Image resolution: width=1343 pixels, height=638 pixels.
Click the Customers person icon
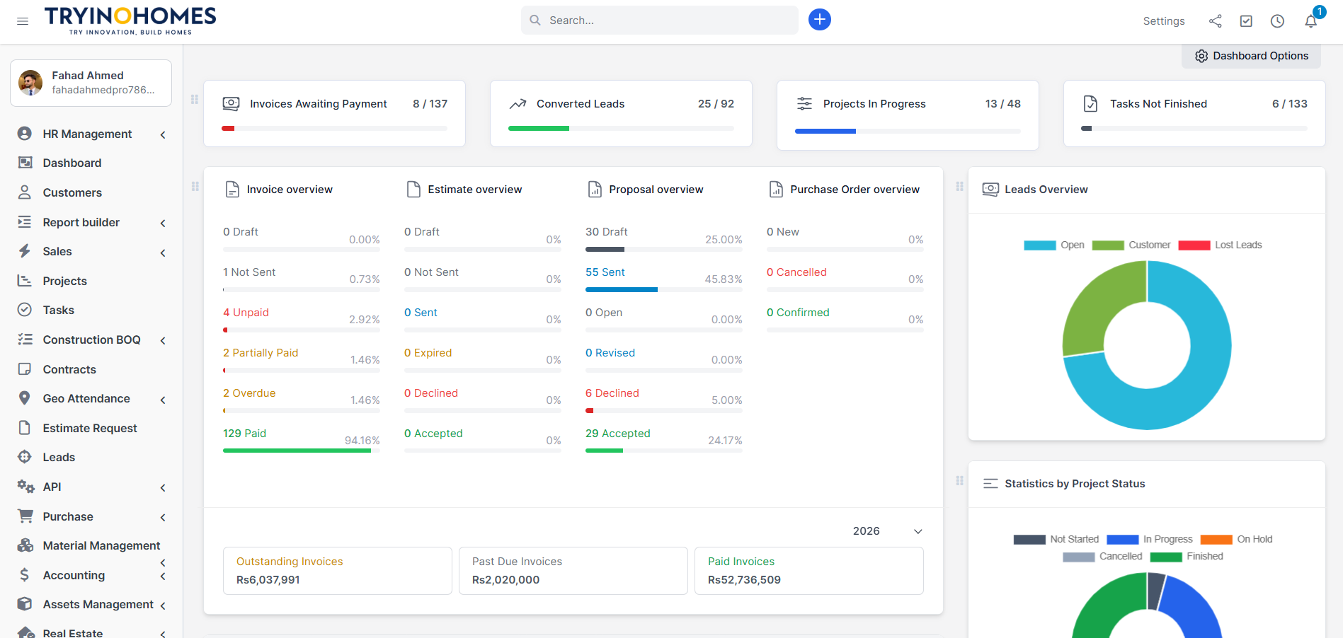tap(25, 192)
